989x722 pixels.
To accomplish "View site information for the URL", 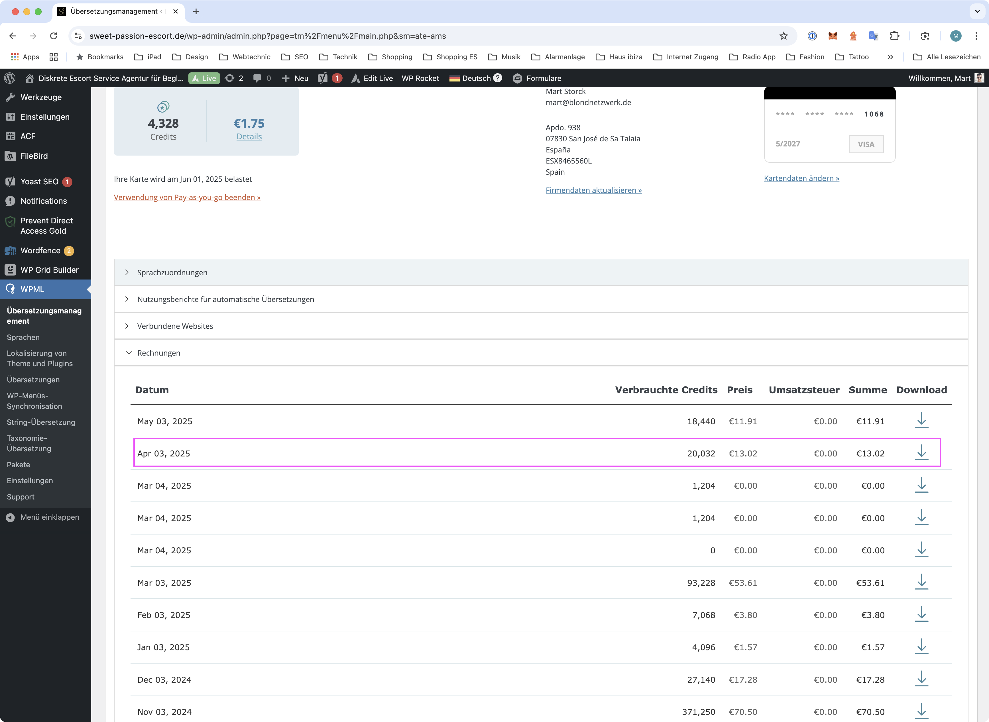I will [x=78, y=36].
